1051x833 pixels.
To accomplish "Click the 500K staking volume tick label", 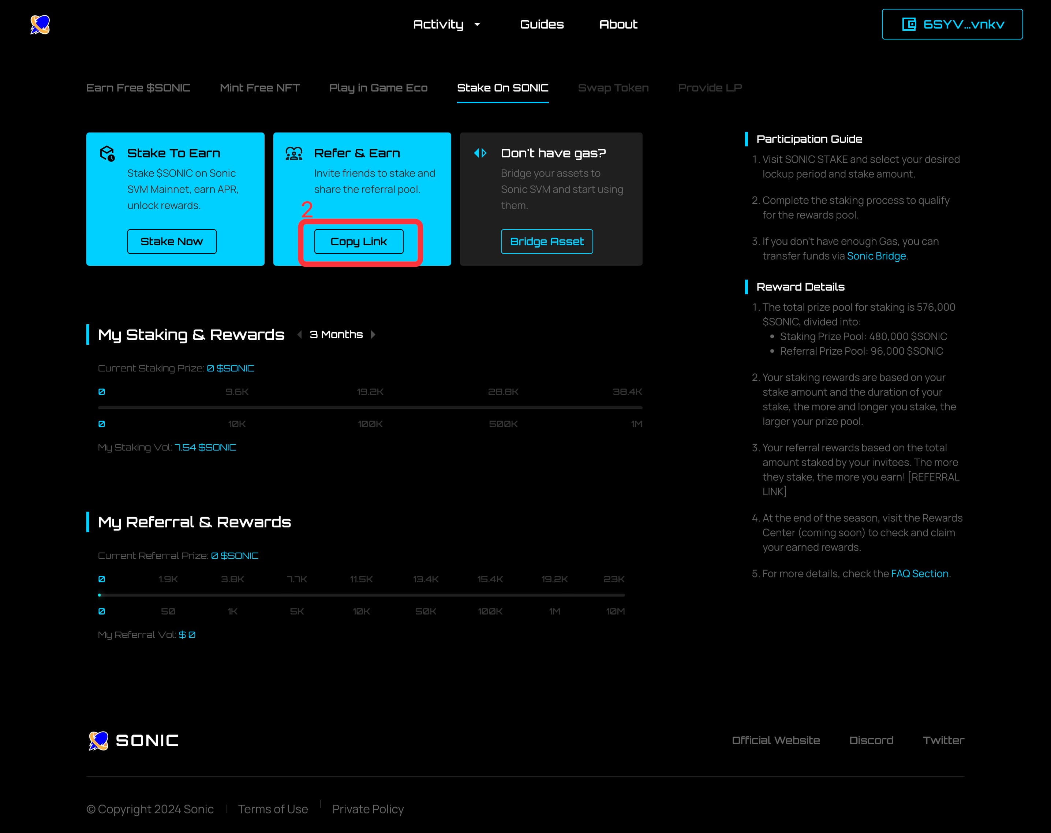I will 503,423.
